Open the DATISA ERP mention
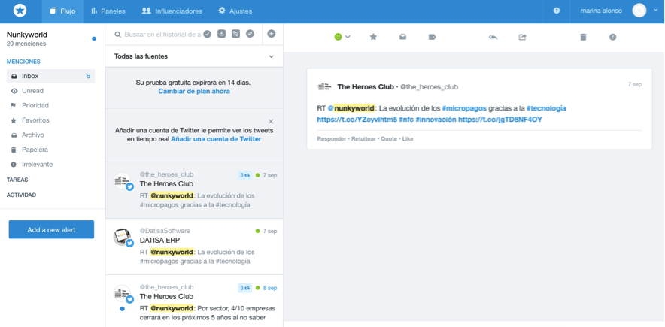This screenshot has width=665, height=327. 194,247
